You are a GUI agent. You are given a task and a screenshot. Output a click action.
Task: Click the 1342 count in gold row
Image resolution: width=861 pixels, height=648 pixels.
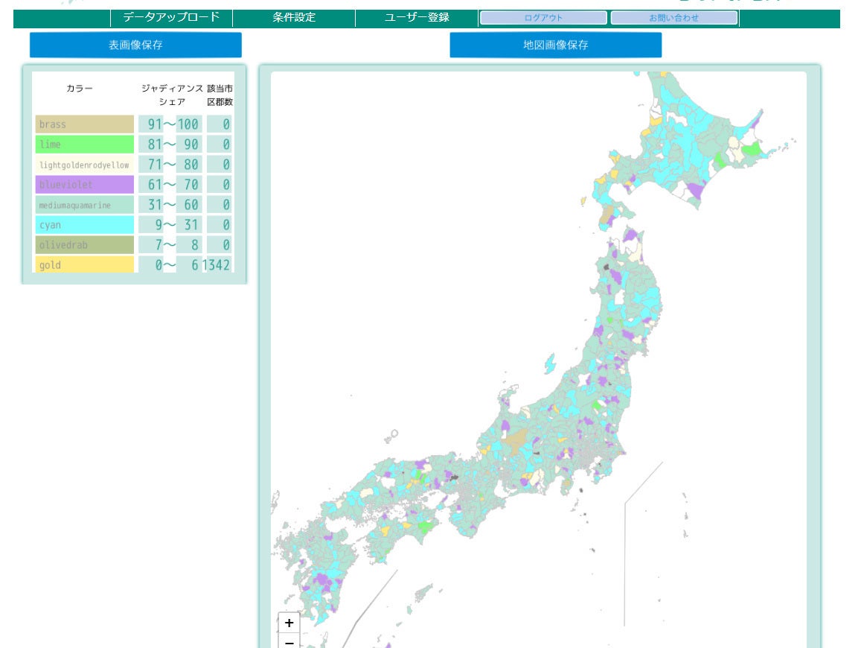(x=217, y=265)
